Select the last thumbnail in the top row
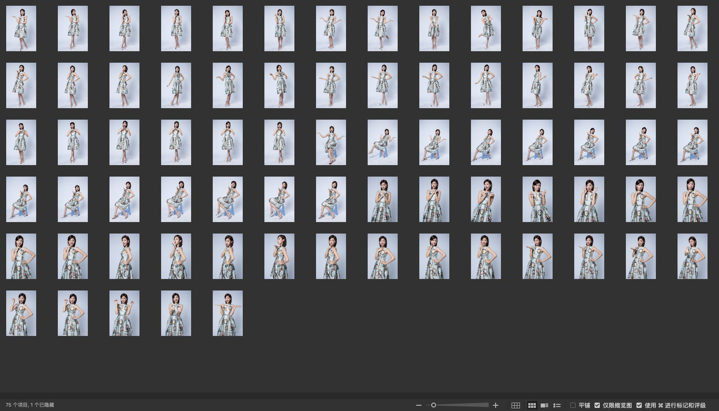 [693, 29]
